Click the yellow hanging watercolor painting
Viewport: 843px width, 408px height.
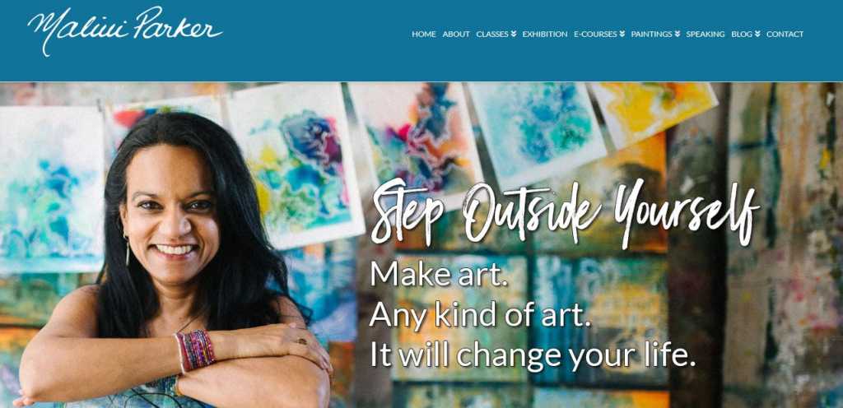coord(654,112)
